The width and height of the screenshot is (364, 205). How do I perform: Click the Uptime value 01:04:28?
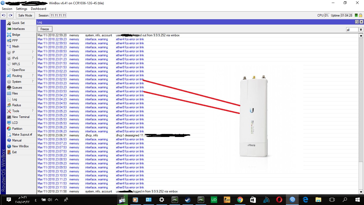(x=347, y=15)
